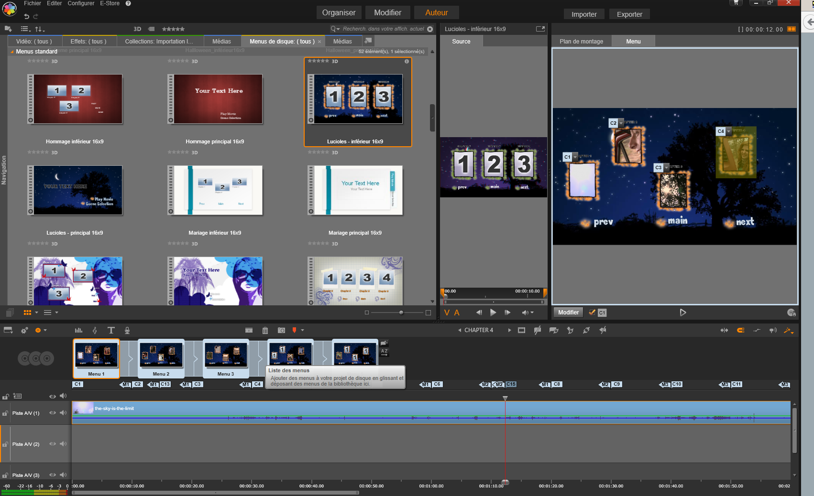Viewport: 814px width, 496px height.
Task: Open library sort order dropdown
Action: 40,29
